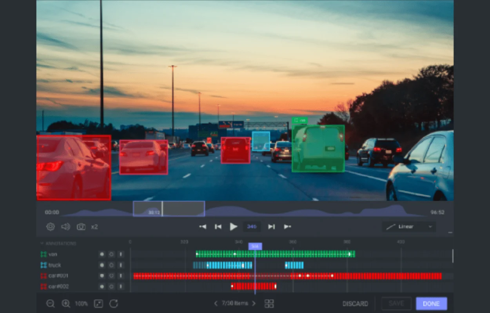The height and width of the screenshot is (313, 490).
Task: Select the truck track label
Action: [x=55, y=265]
